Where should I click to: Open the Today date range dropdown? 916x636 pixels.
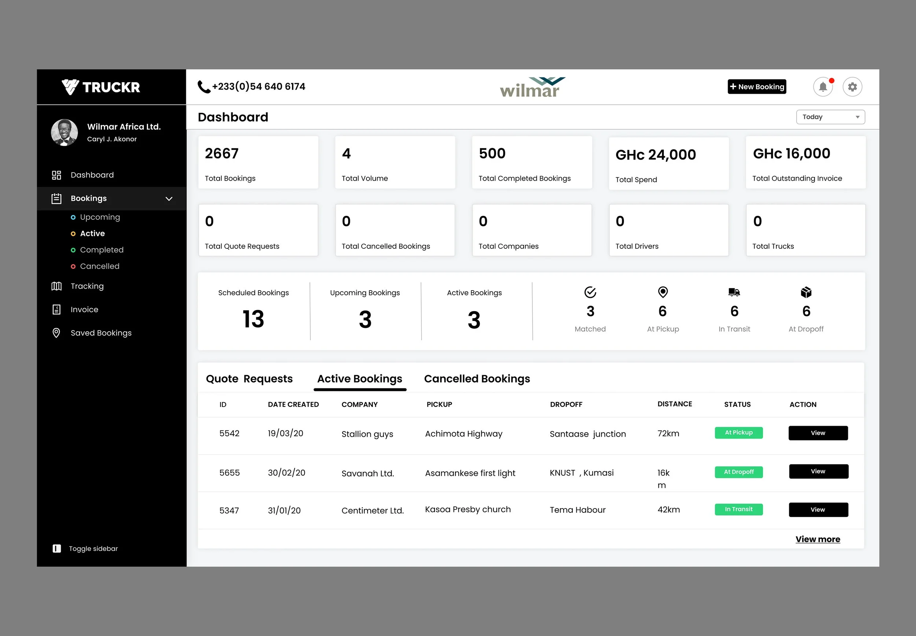pos(830,117)
